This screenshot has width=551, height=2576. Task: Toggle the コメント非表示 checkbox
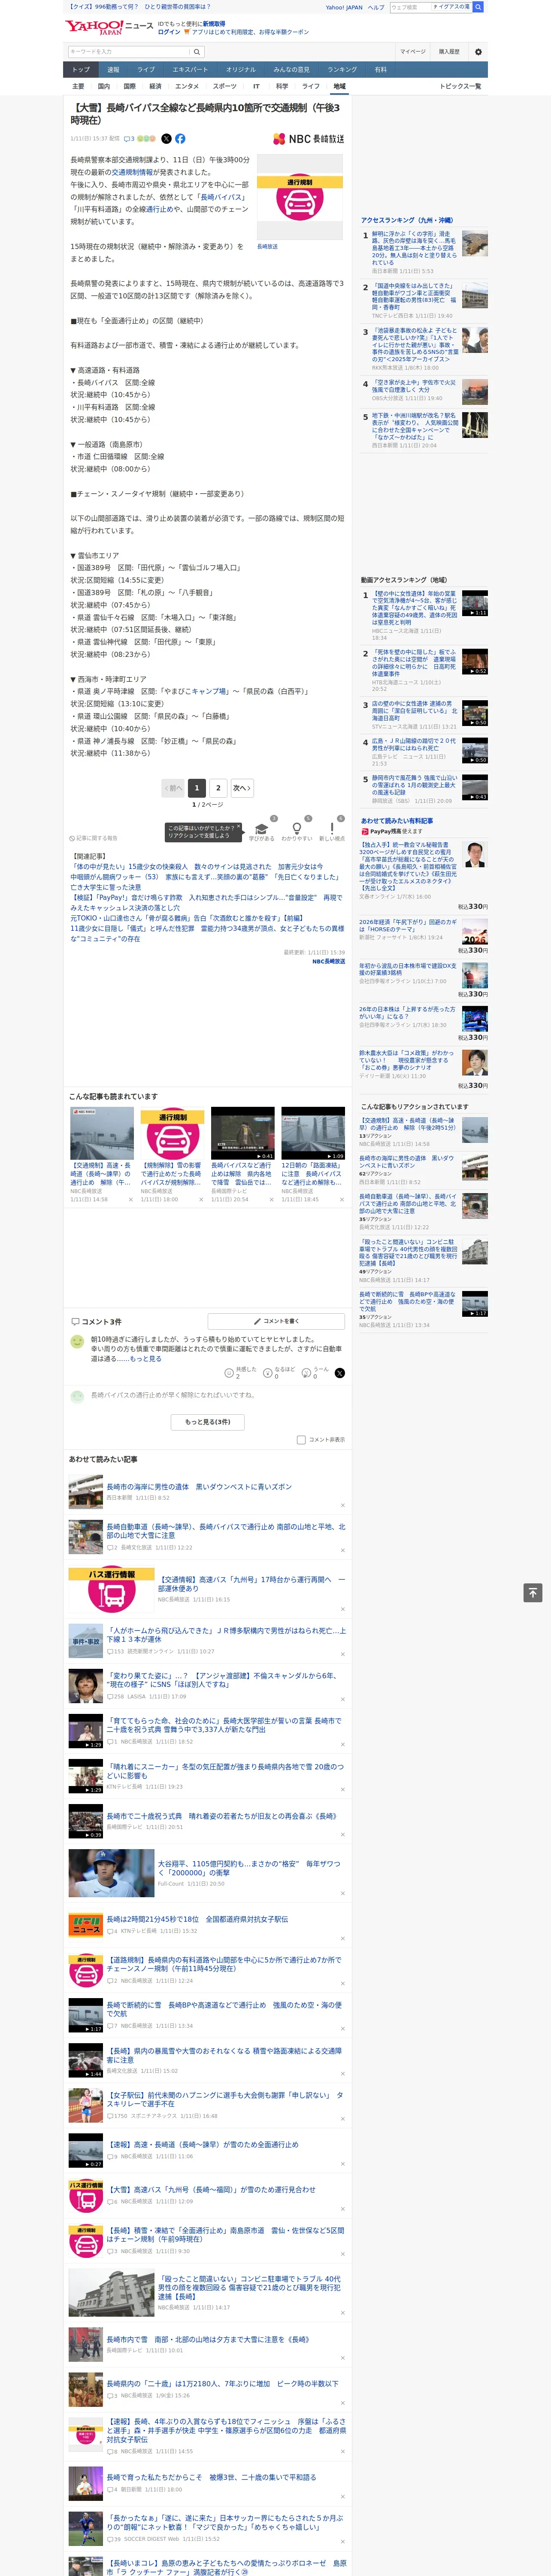pos(301,1440)
